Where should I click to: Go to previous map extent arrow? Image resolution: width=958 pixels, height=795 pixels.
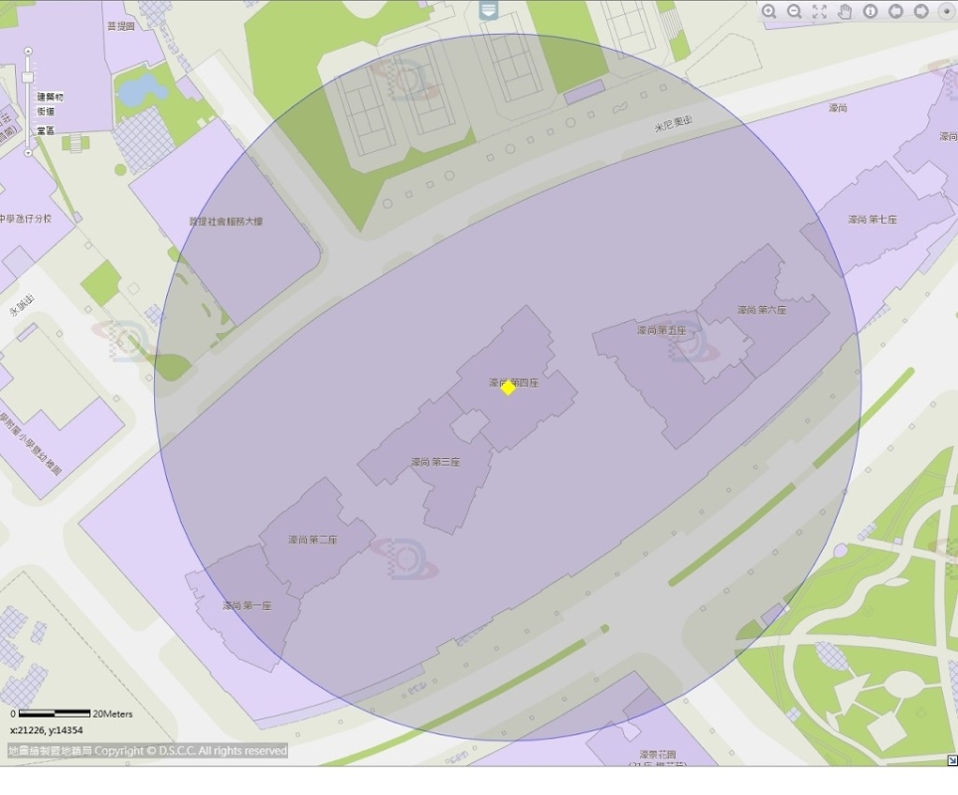(895, 11)
